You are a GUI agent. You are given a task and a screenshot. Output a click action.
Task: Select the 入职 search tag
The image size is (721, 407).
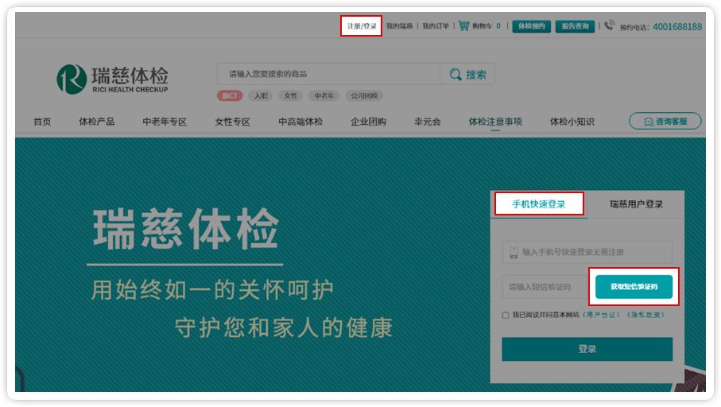261,95
